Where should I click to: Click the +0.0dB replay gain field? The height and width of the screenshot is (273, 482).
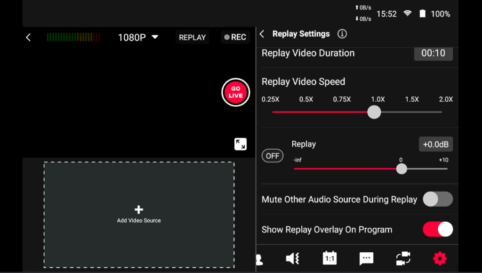coord(436,144)
